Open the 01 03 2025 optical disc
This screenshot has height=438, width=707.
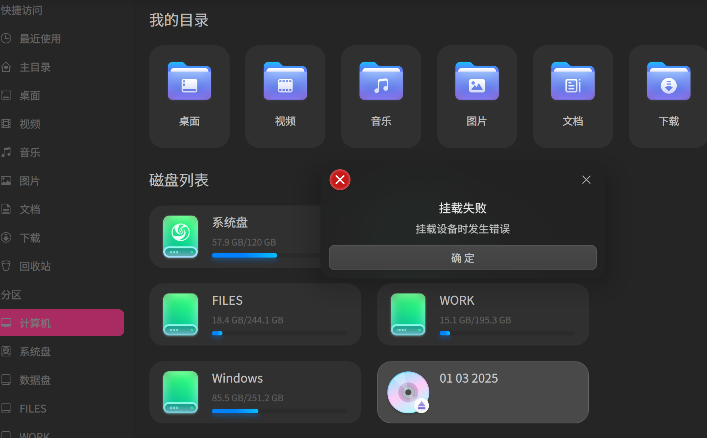(x=483, y=392)
